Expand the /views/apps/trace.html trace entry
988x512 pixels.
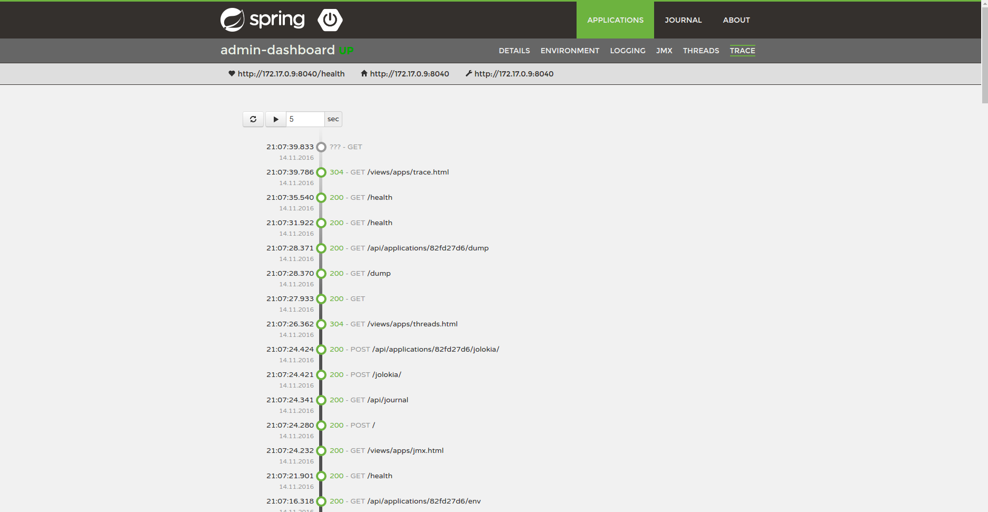coord(408,172)
